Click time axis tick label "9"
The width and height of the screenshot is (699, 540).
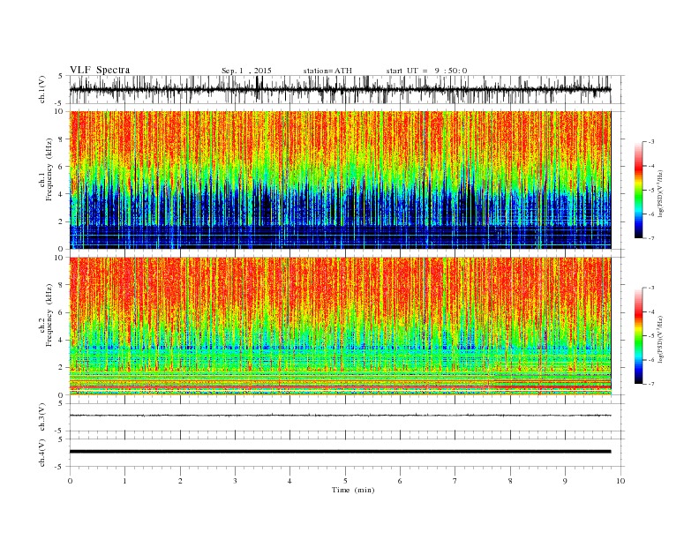[x=565, y=481]
